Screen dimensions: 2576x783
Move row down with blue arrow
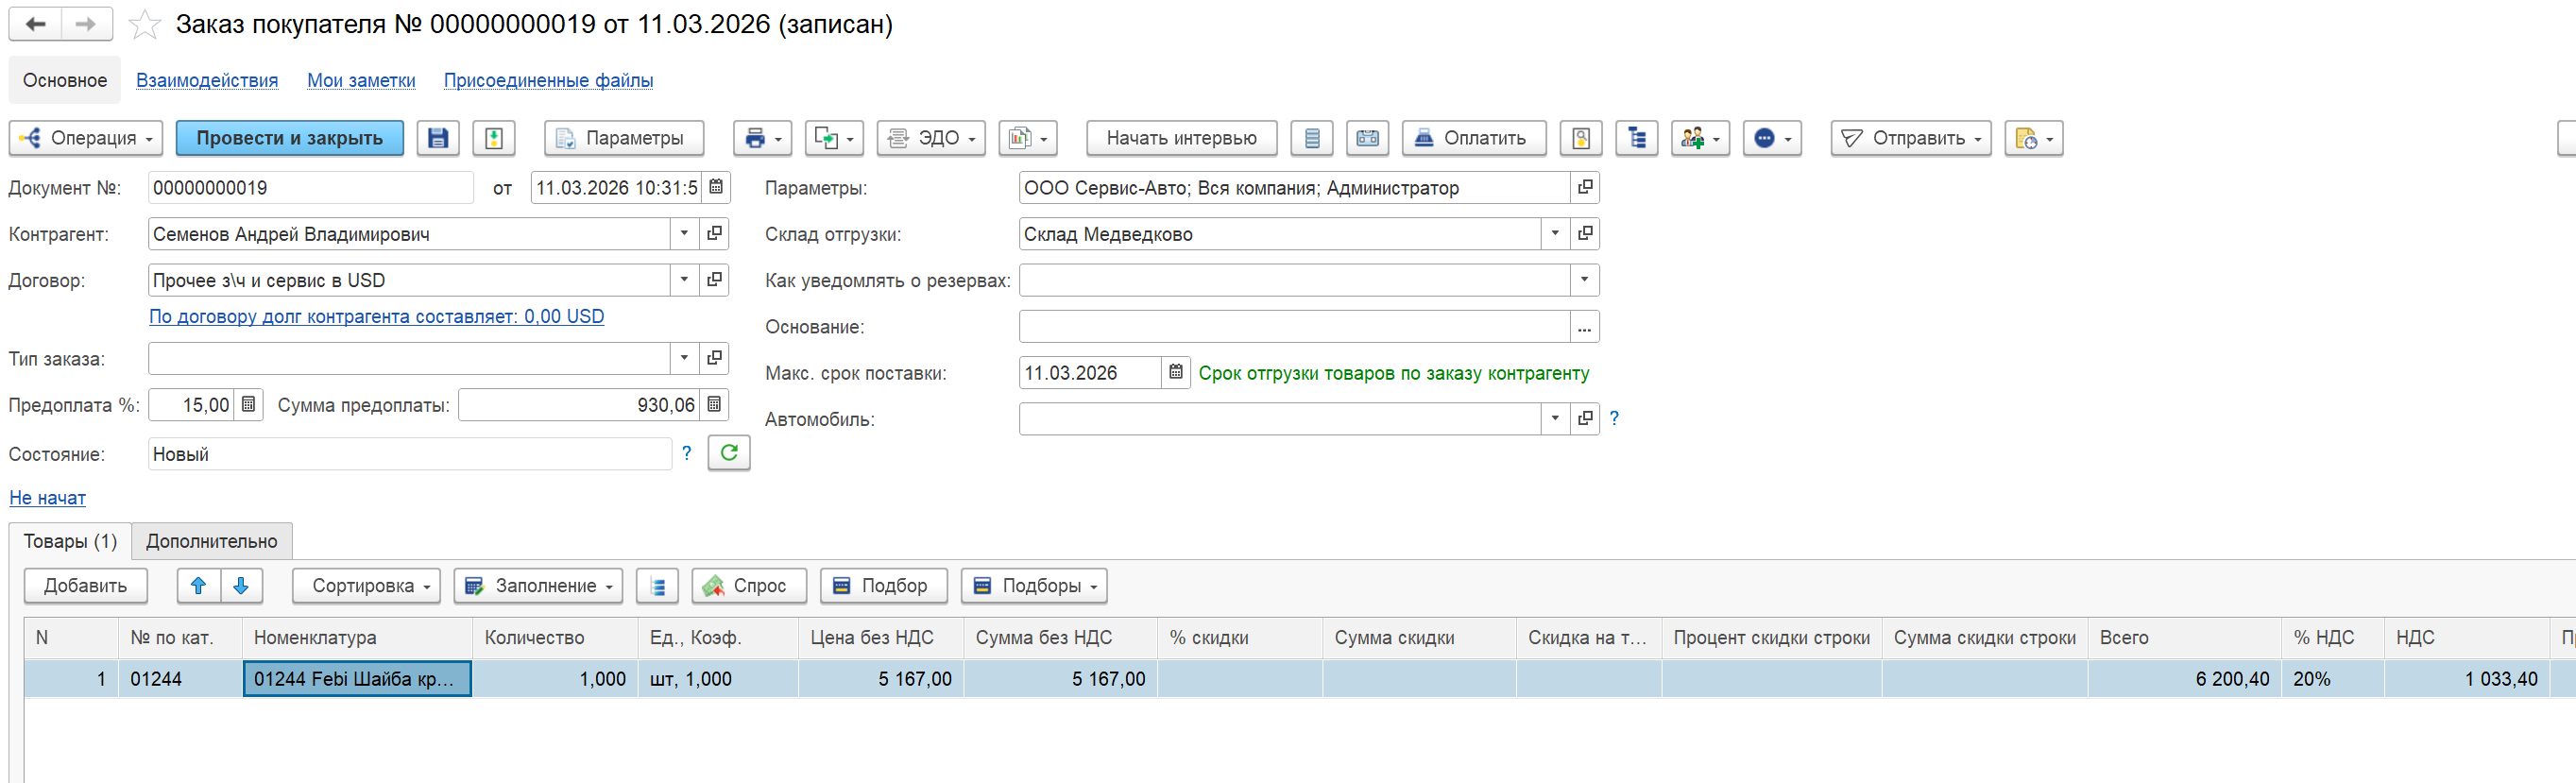click(241, 586)
